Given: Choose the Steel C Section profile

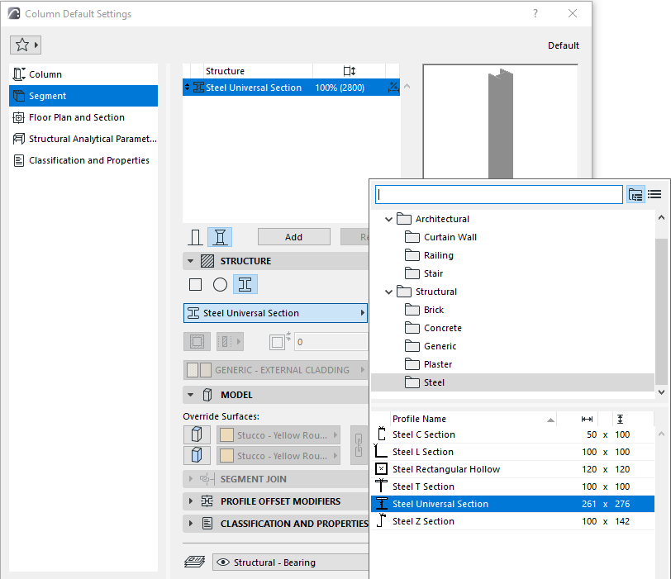Looking at the screenshot, I should point(512,434).
